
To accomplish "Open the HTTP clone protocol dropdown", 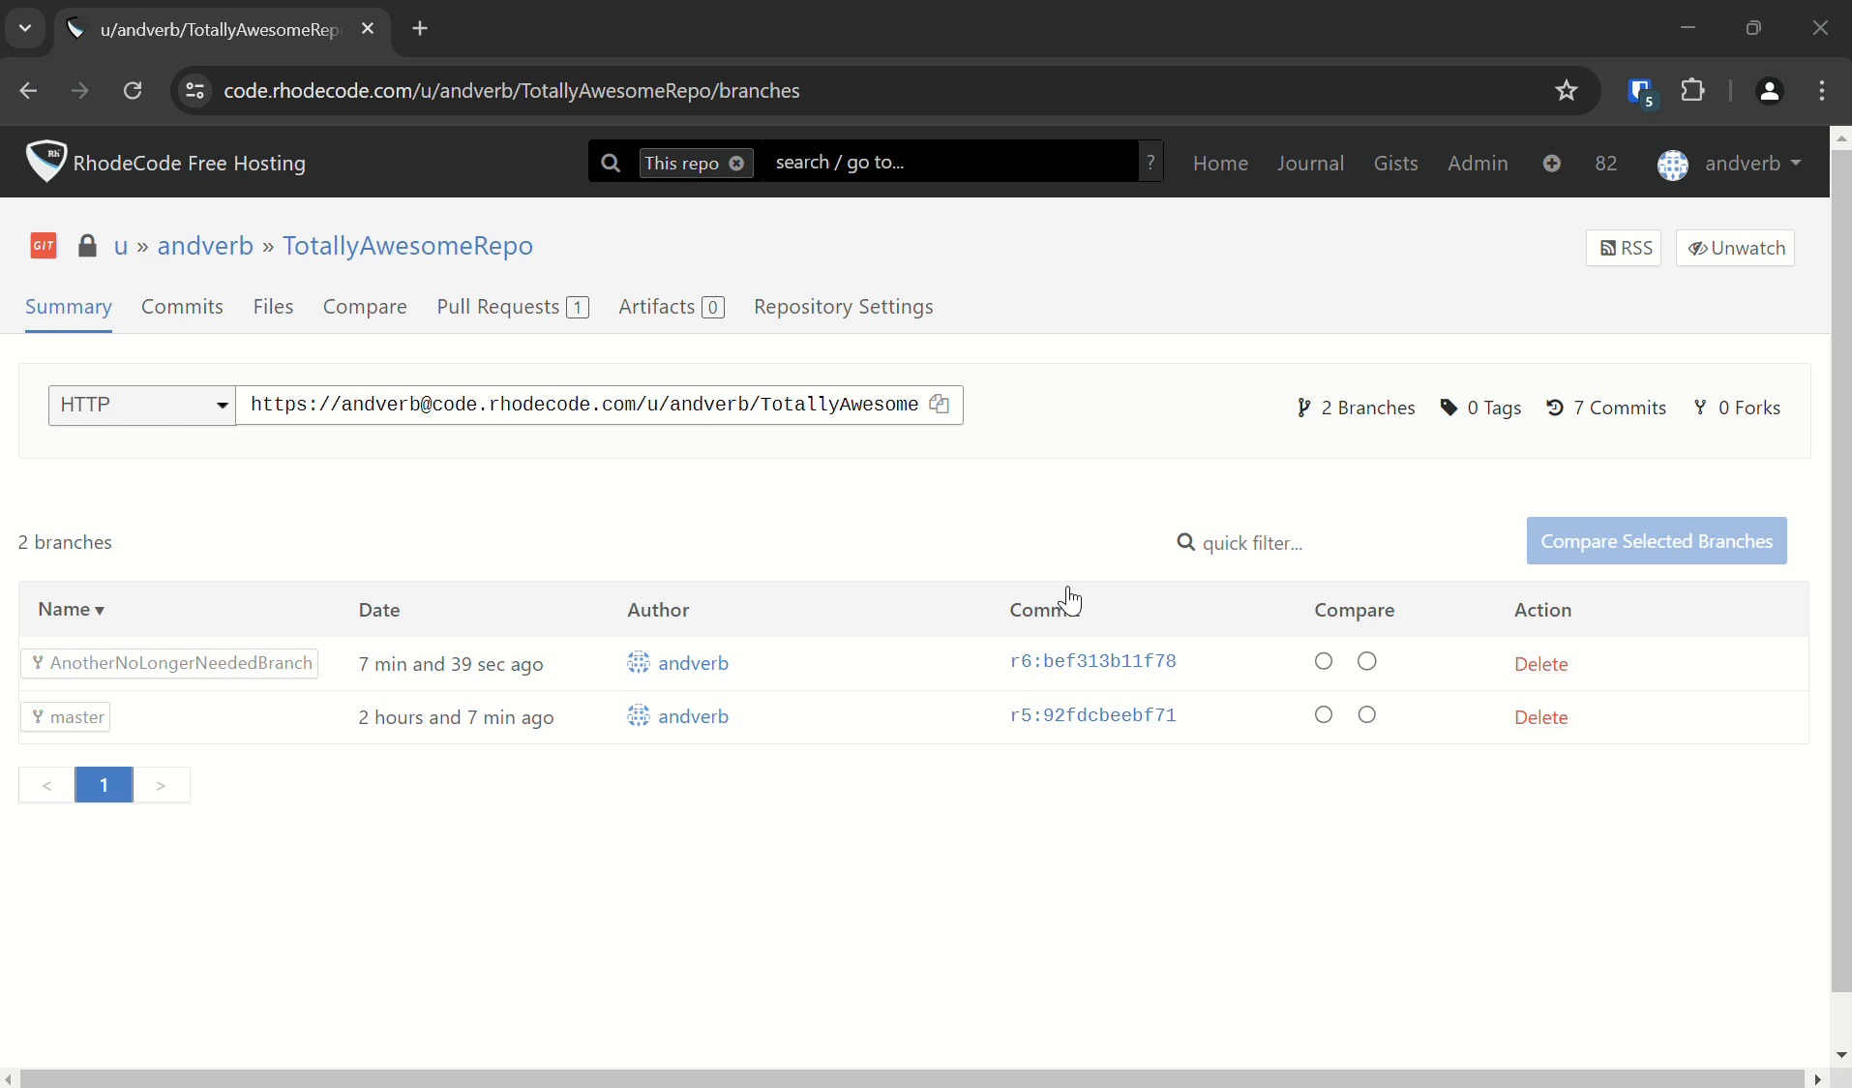I will 142,405.
